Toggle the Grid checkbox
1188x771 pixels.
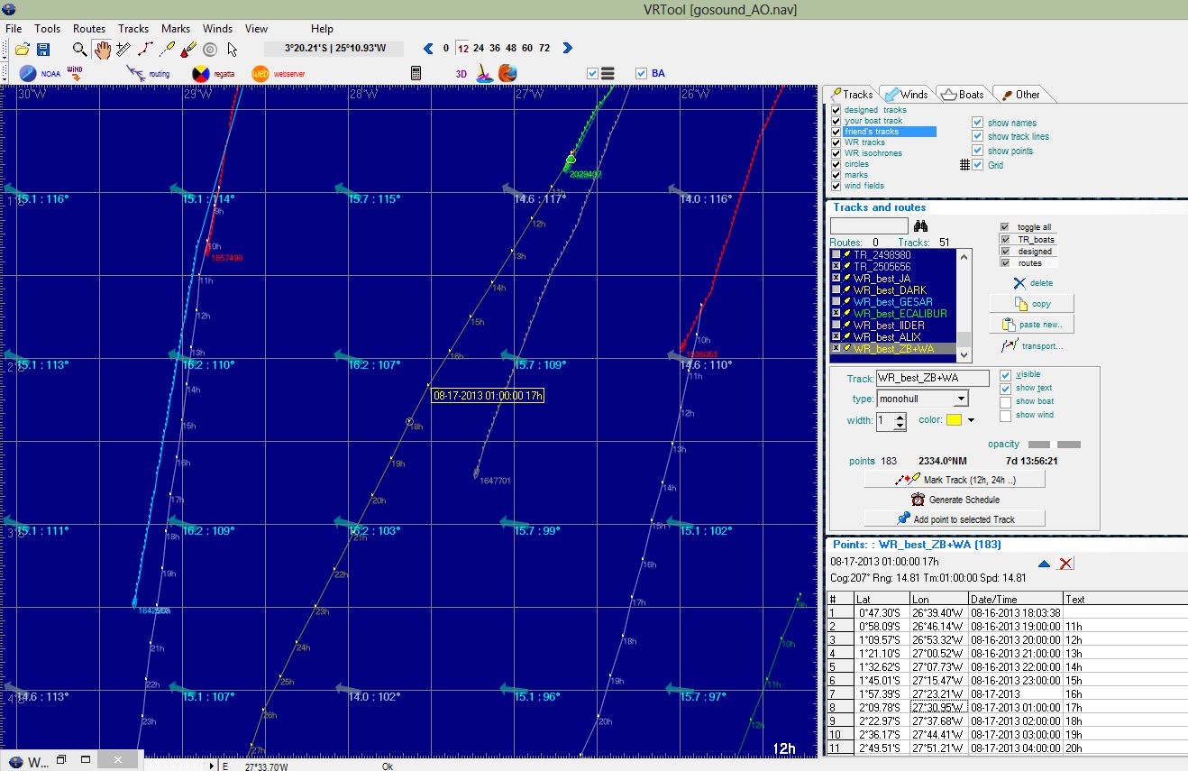point(977,165)
